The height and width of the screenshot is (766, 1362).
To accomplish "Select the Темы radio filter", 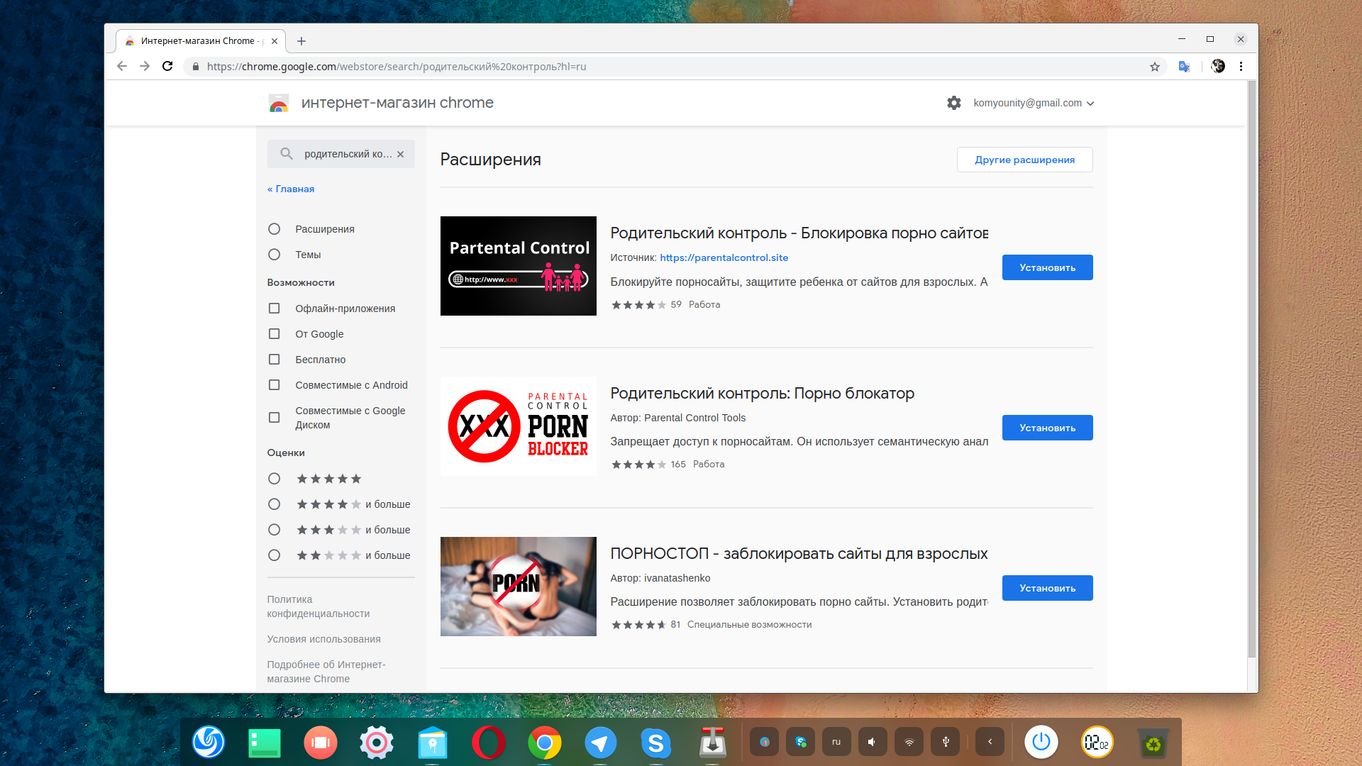I will click(x=275, y=255).
